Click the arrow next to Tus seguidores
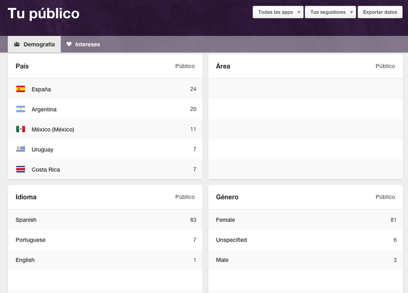The width and height of the screenshot is (408, 293). [351, 12]
